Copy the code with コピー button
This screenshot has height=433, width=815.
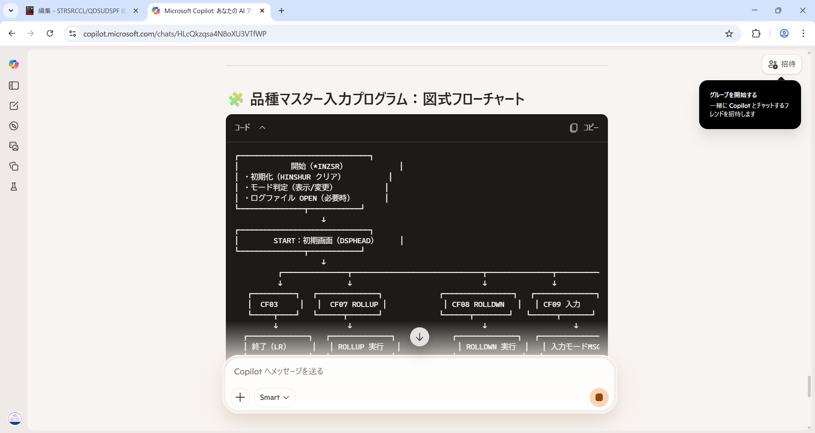tap(584, 128)
